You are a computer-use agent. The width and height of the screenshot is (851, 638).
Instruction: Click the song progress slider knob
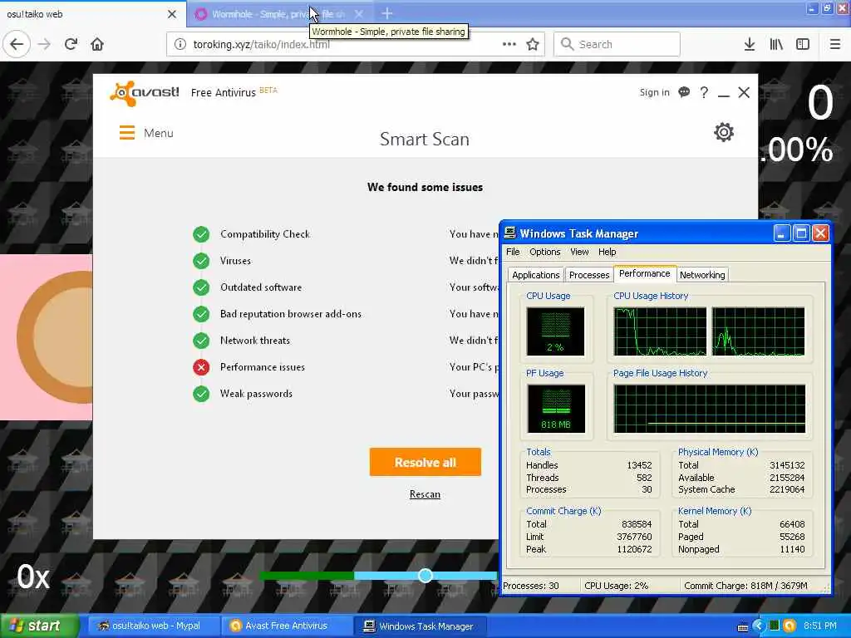[x=425, y=576]
